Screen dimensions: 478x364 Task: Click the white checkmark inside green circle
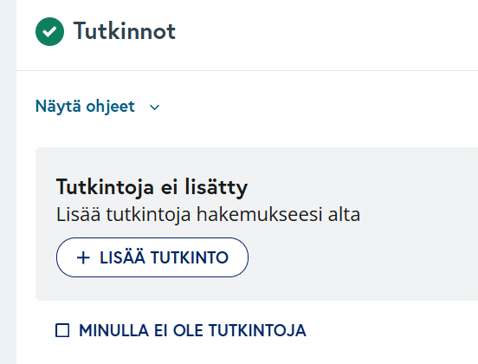[49, 32]
